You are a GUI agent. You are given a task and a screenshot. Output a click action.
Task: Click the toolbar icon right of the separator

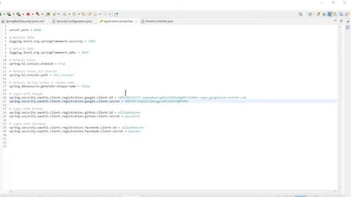tap(116, 15)
